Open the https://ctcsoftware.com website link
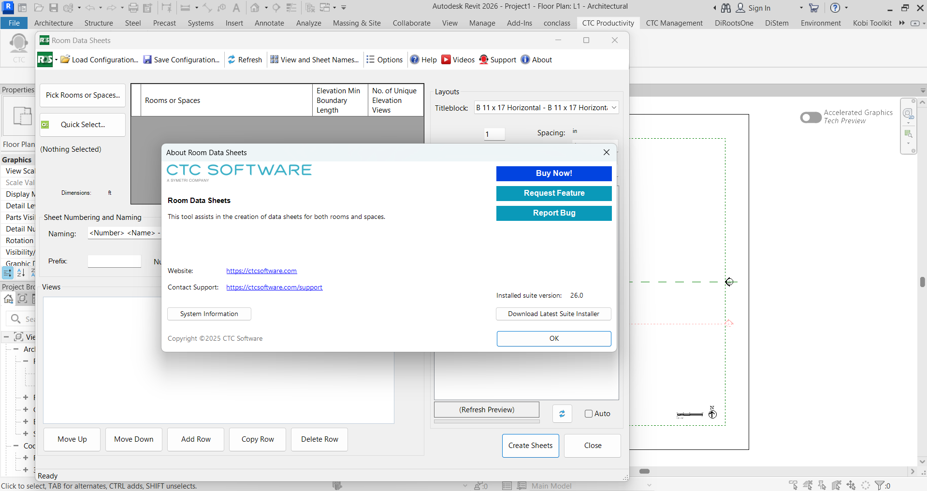The image size is (927, 491). (261, 271)
